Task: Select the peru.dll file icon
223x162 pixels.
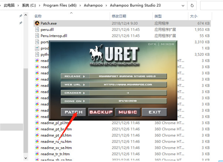Action: tap(37, 29)
